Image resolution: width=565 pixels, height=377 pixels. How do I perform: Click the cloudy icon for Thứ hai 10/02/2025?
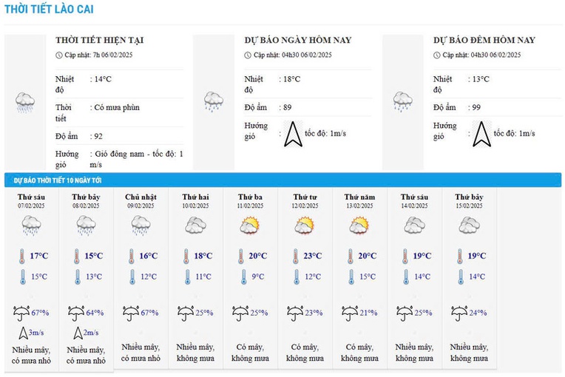tap(195, 225)
